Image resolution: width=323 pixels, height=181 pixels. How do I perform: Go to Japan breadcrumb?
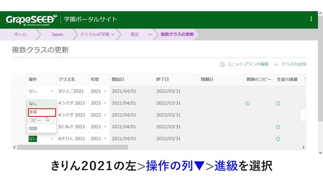tap(57, 35)
